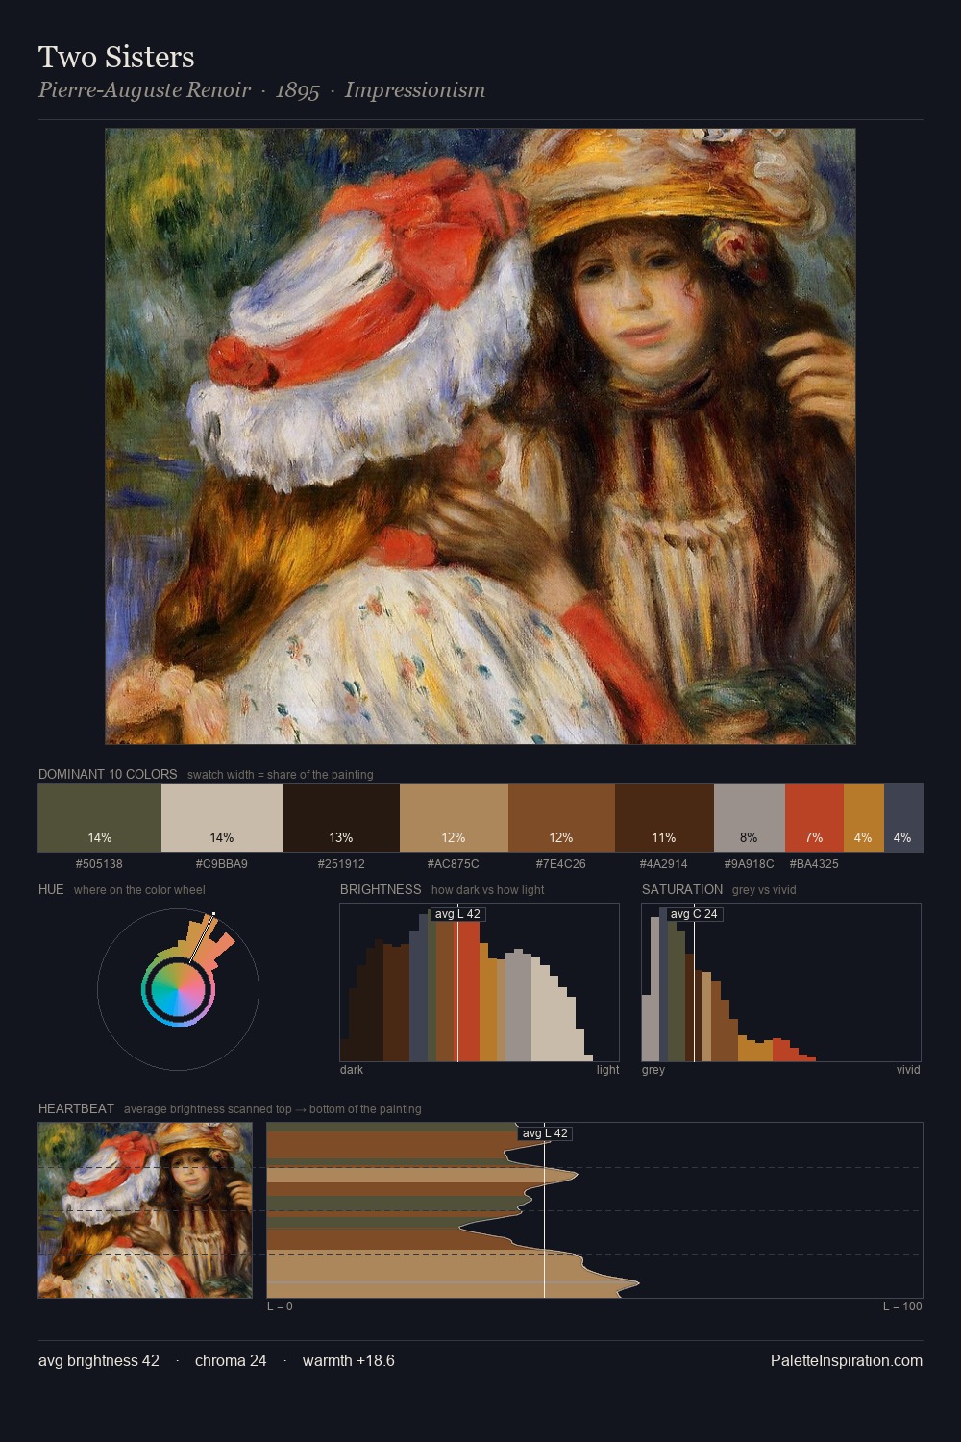Click the avg brightness 42 footer stat
This screenshot has height=1442, width=961.
point(99,1360)
